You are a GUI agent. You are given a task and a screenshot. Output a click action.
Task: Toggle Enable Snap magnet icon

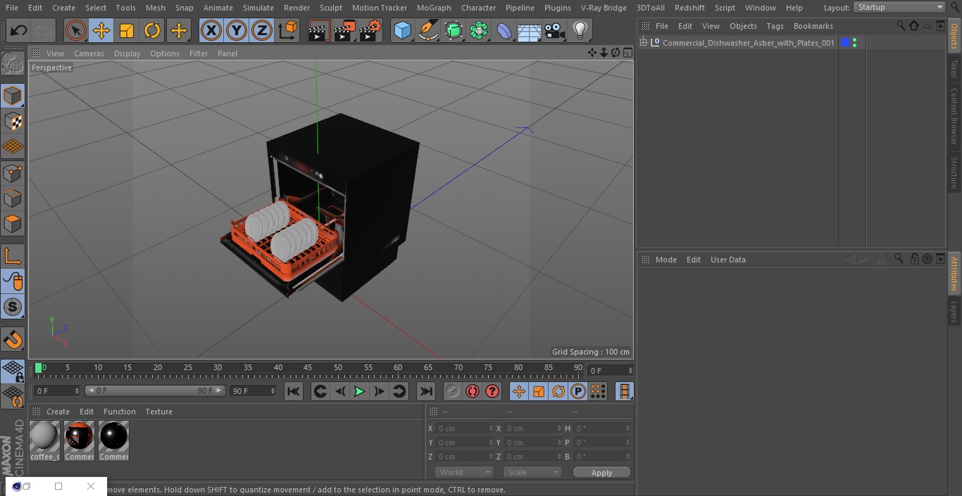(13, 340)
